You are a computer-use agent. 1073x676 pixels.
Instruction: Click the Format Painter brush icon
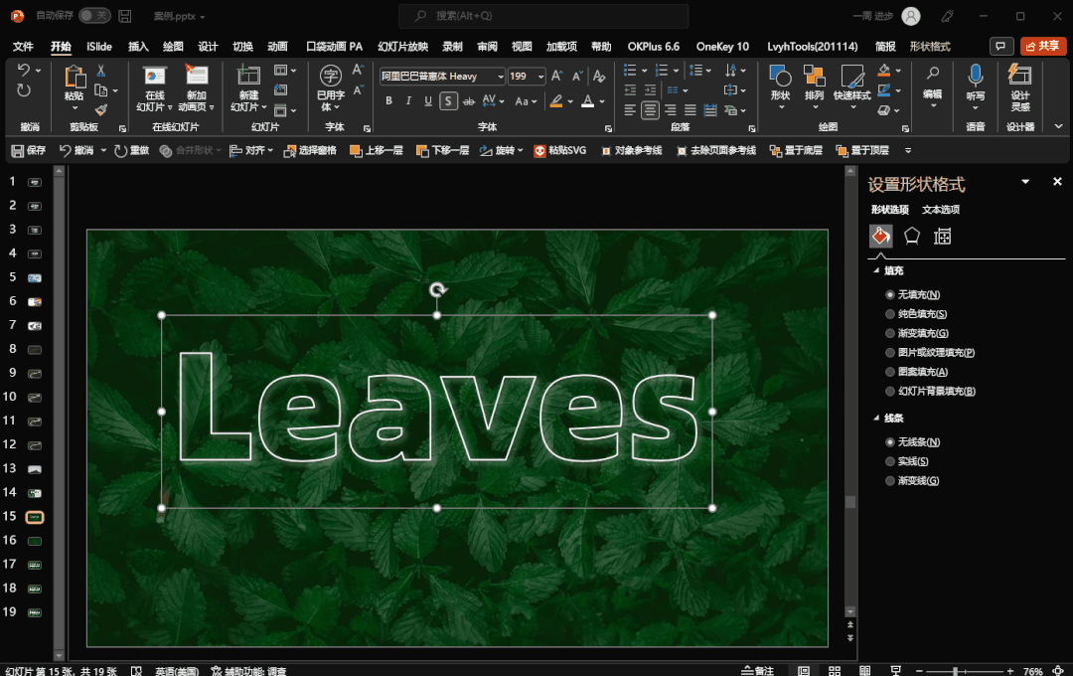101,109
